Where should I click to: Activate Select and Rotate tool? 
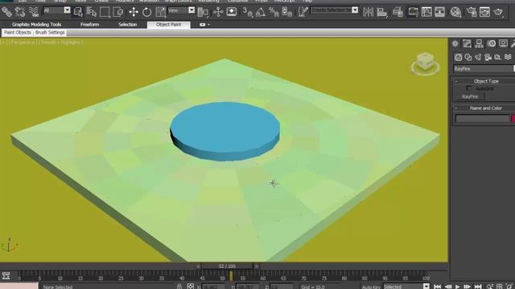[x=146, y=12]
